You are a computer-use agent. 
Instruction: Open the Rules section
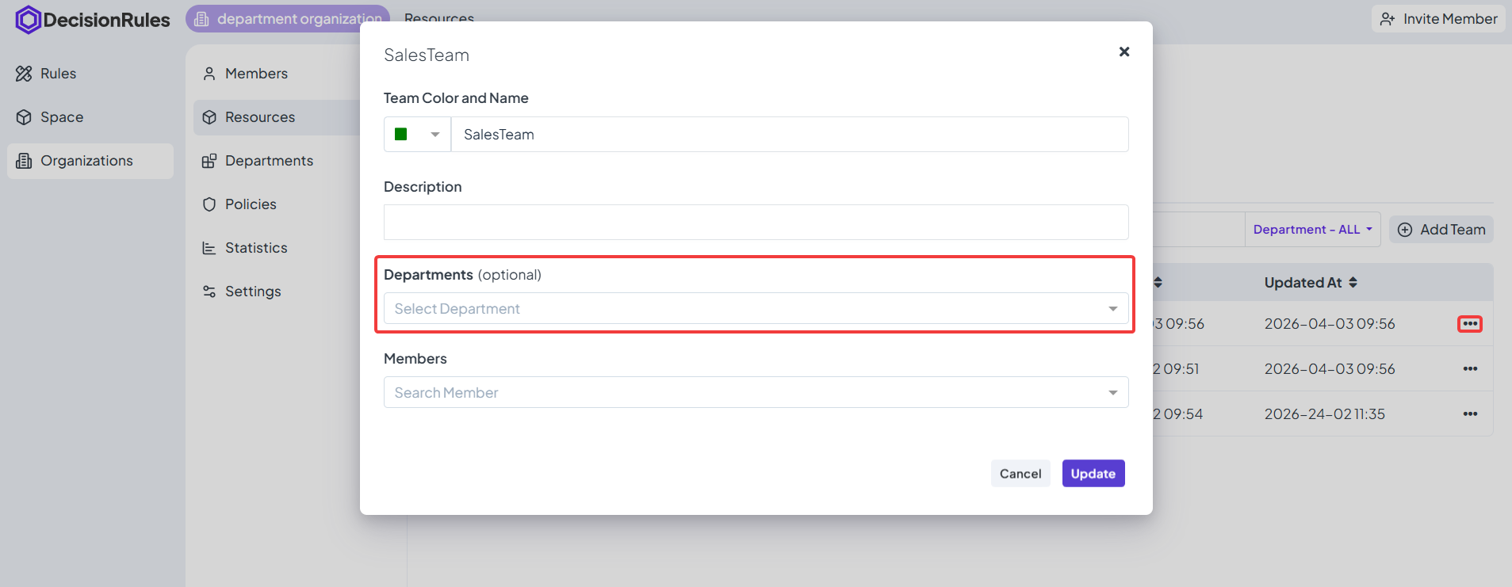[x=58, y=74]
